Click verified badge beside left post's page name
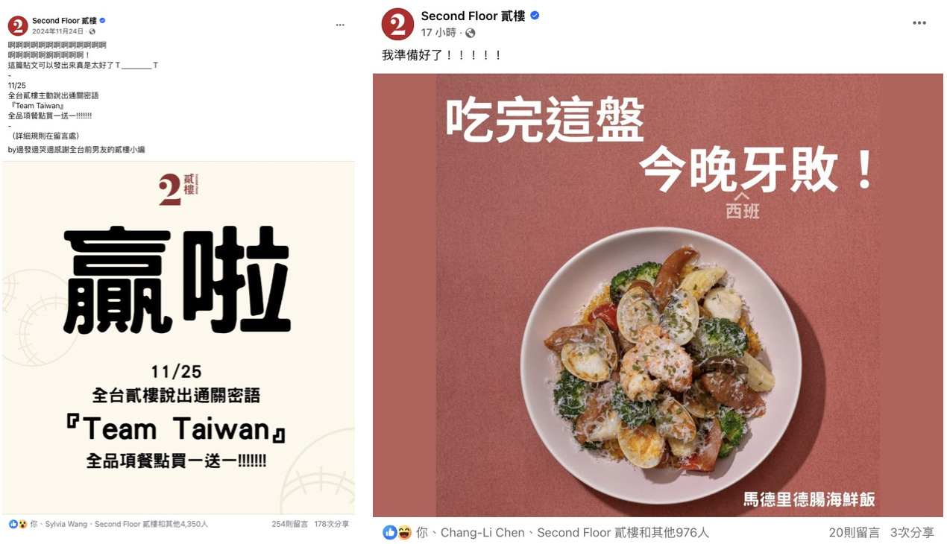 [103, 21]
